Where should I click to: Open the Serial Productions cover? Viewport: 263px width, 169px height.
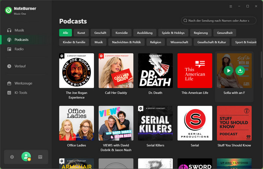(x=195, y=123)
